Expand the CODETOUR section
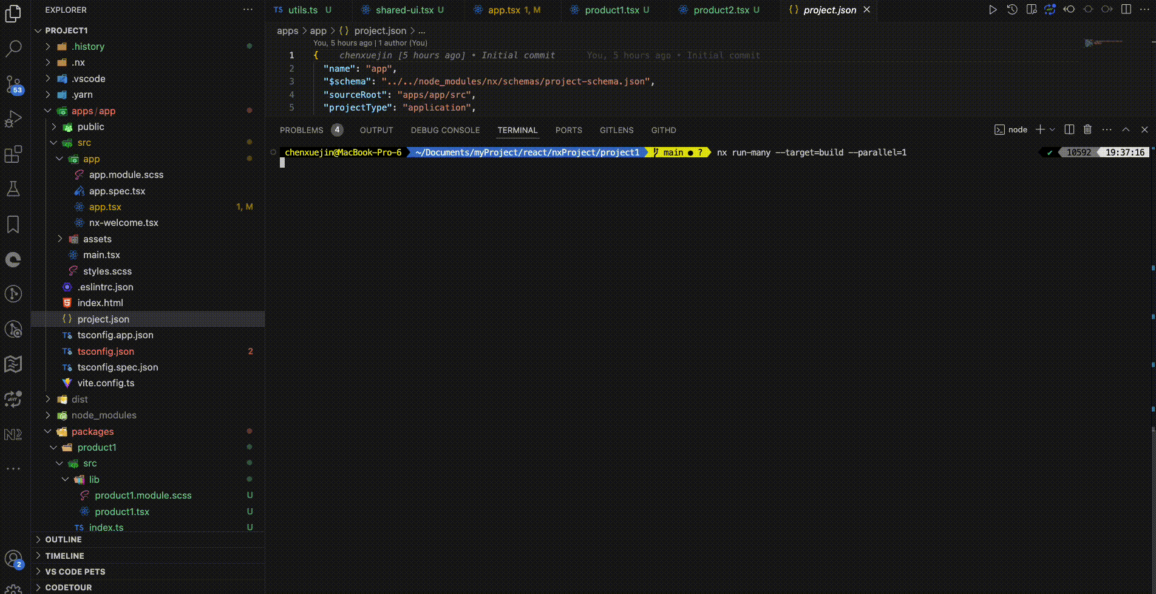The height and width of the screenshot is (594, 1156). [148, 587]
